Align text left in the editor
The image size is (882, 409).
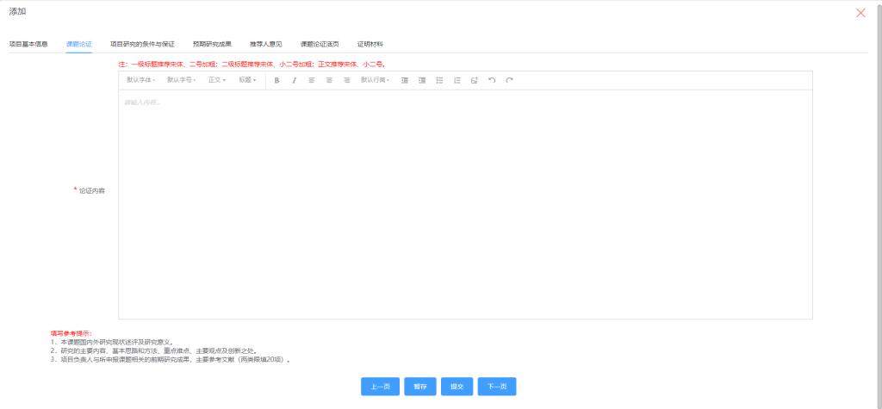pyautogui.click(x=312, y=80)
